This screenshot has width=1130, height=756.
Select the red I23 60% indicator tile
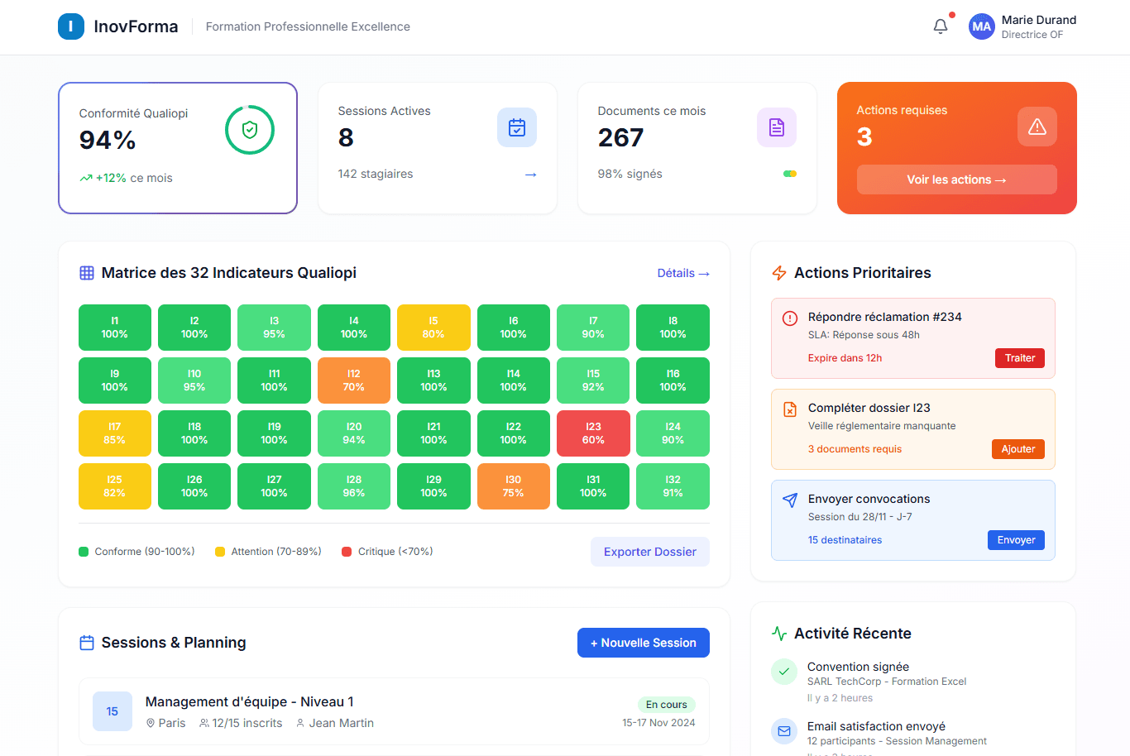pos(593,433)
